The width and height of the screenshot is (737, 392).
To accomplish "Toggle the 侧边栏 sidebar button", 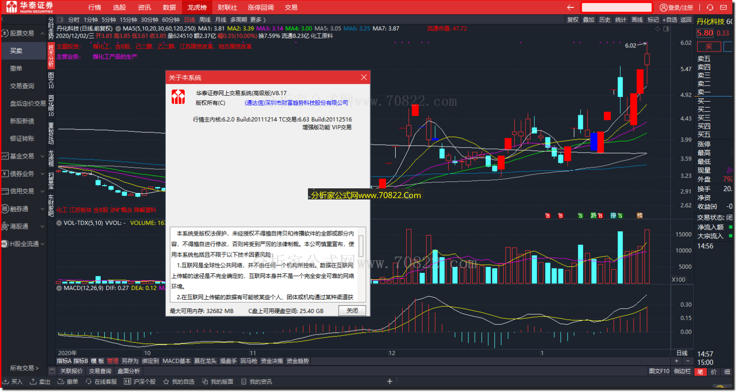I will (x=682, y=371).
